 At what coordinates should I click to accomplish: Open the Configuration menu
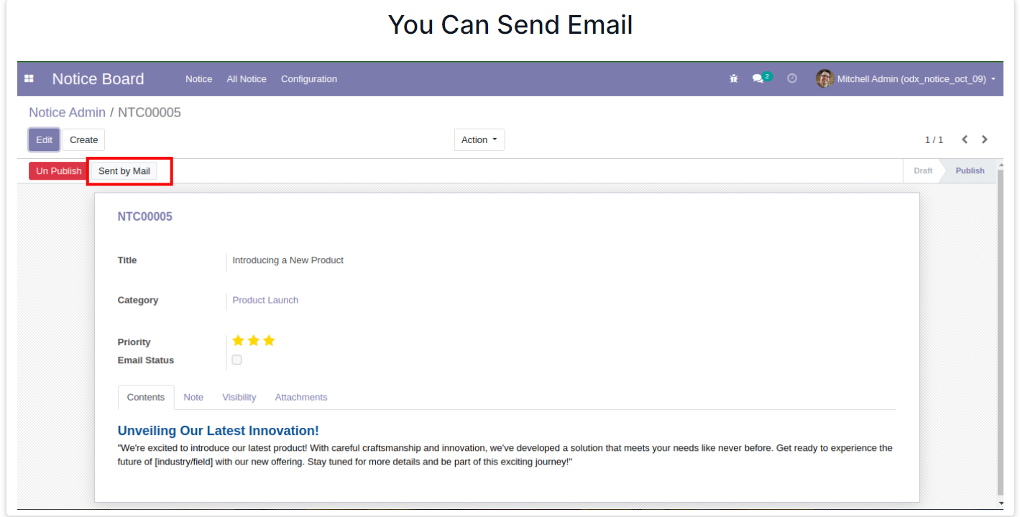[x=309, y=79]
